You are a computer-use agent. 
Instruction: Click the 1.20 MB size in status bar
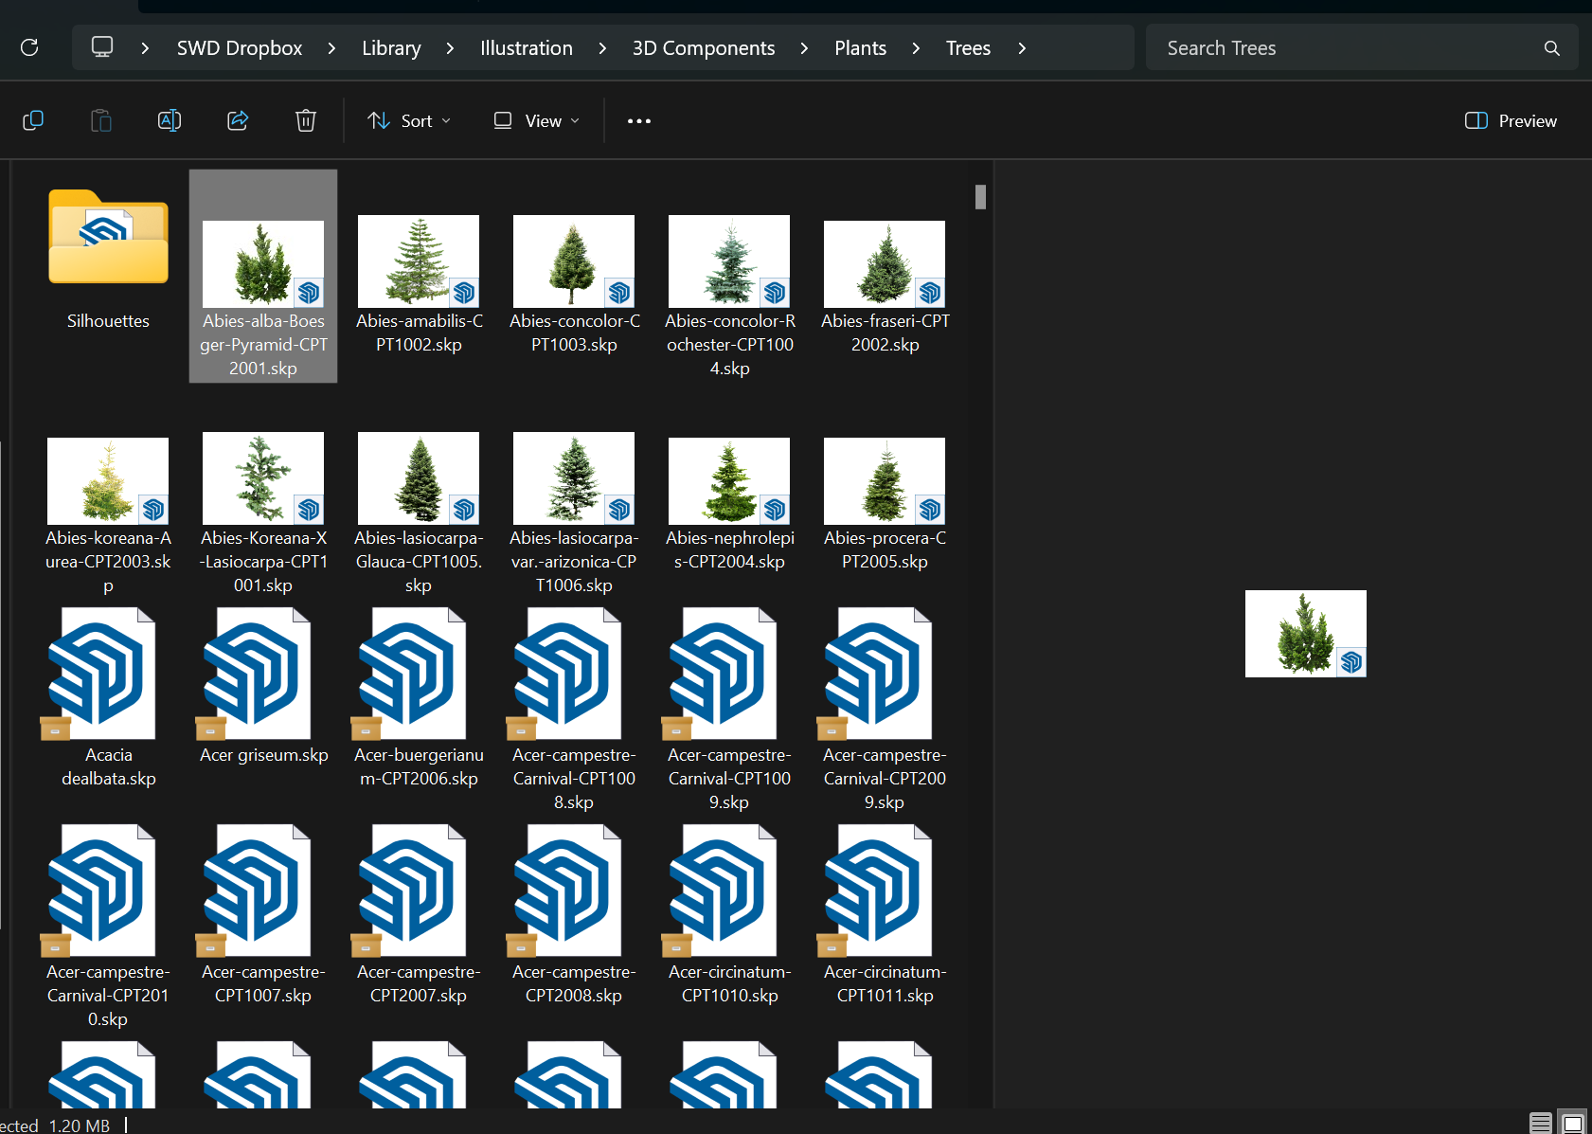(80, 1125)
